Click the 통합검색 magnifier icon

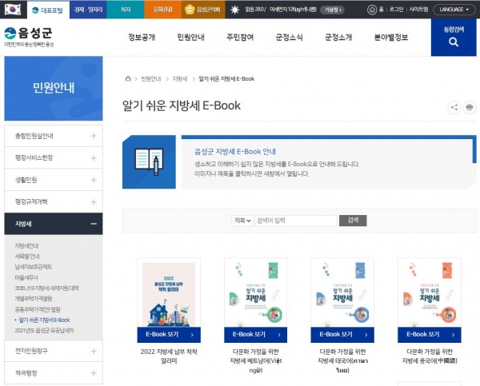(453, 45)
